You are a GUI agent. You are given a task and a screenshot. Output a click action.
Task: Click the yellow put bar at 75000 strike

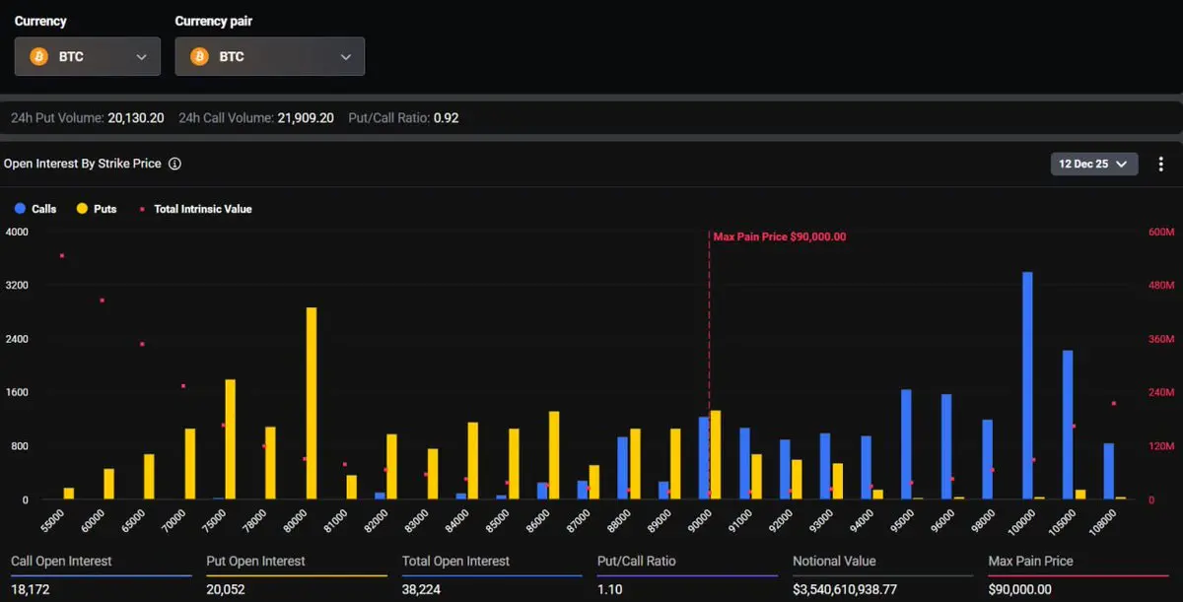pyautogui.click(x=231, y=439)
